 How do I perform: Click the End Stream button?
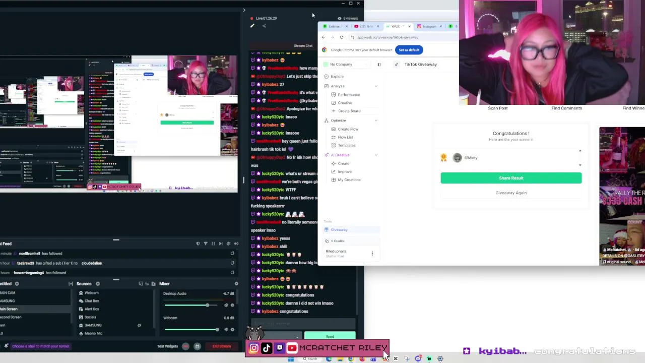(x=222, y=346)
